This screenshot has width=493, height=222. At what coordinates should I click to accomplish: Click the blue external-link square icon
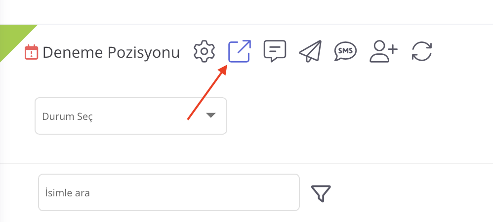[239, 51]
